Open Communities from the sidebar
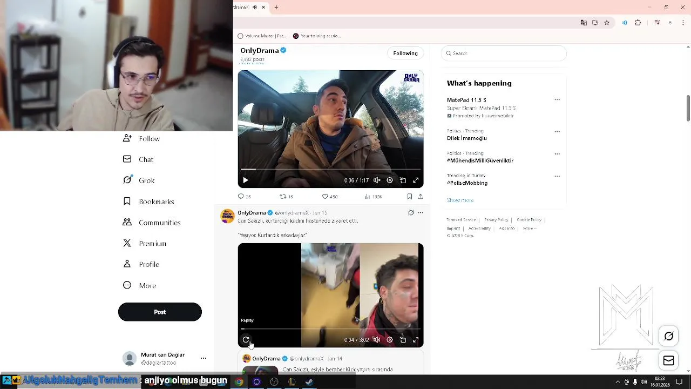 pos(152,223)
